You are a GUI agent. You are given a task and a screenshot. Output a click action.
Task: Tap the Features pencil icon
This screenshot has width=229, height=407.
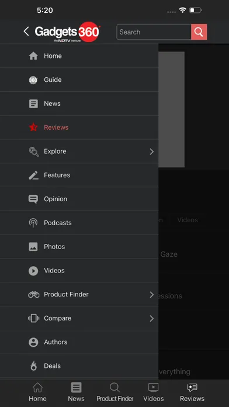pos(33,175)
